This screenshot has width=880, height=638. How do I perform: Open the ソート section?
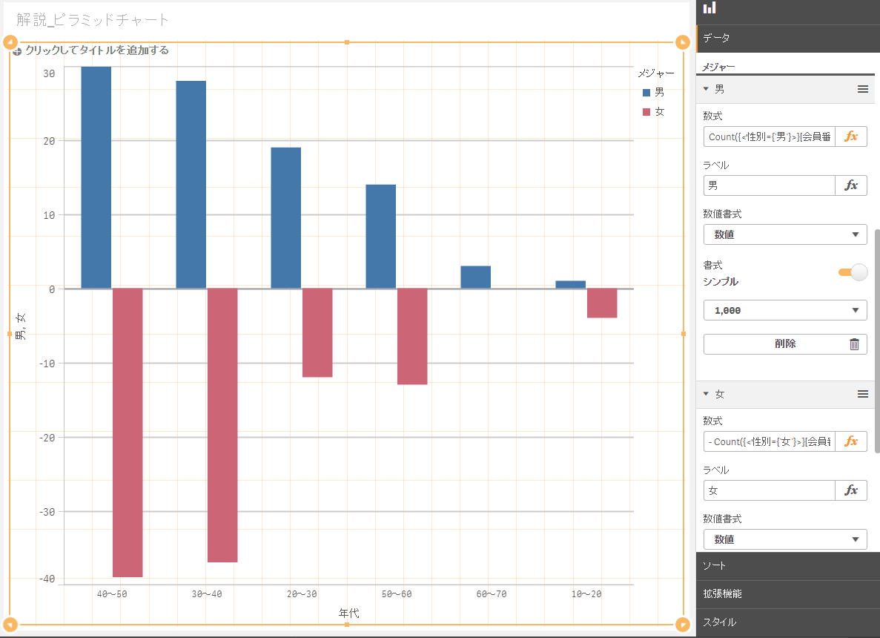787,566
